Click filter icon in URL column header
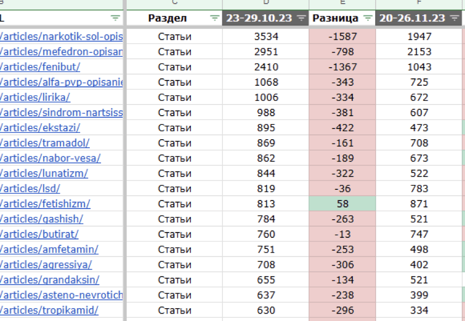 pyautogui.click(x=115, y=18)
